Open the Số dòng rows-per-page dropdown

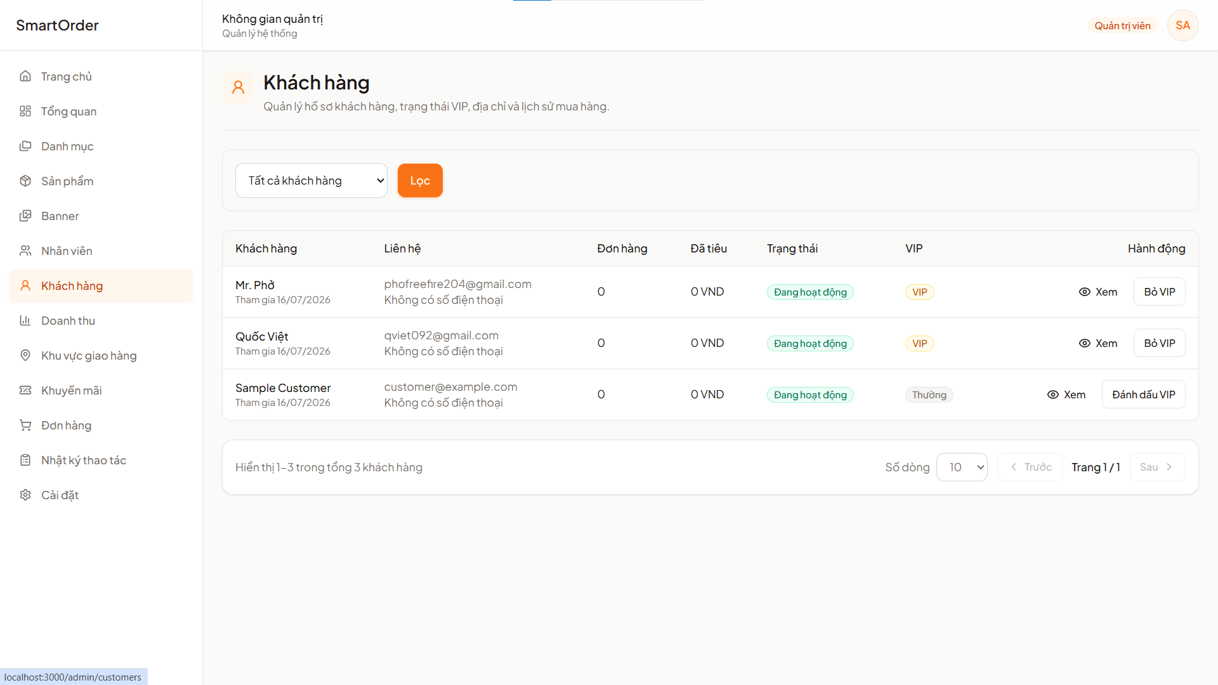[x=962, y=467]
